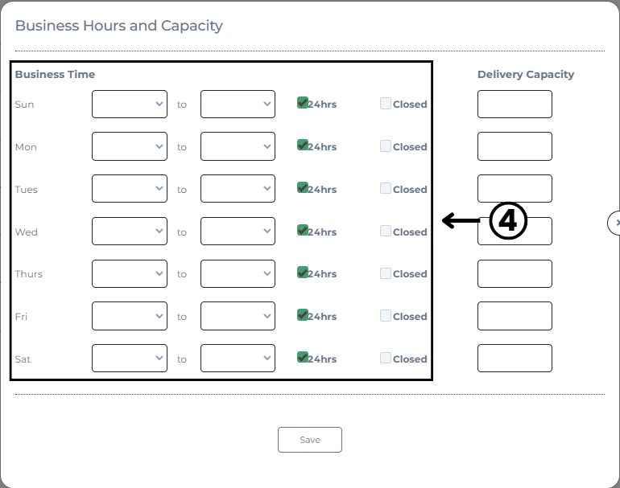The image size is (620, 488).
Task: Click the Mon delivery capacity input
Action: coord(515,146)
